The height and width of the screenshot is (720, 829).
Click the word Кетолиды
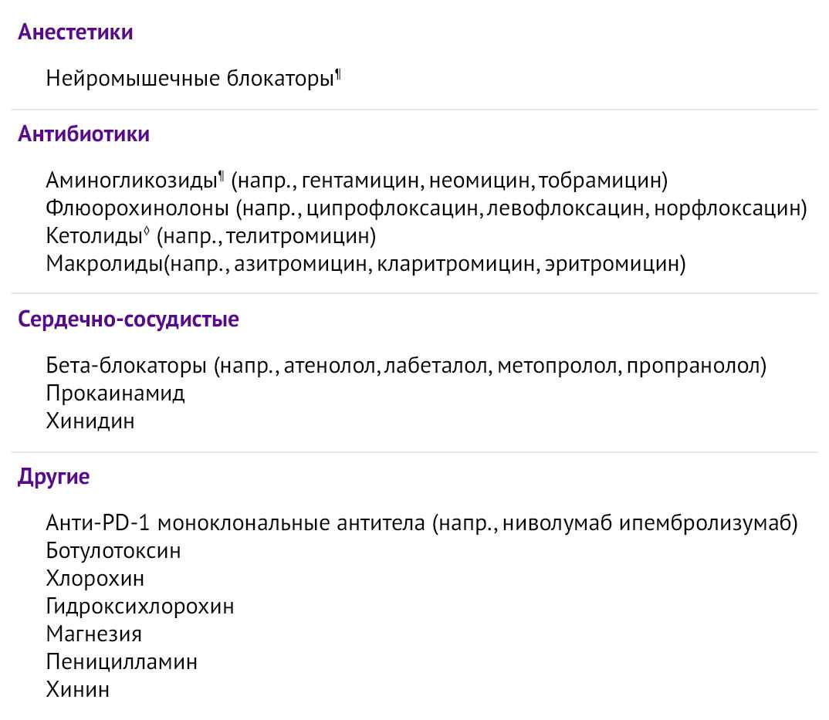[x=94, y=236]
